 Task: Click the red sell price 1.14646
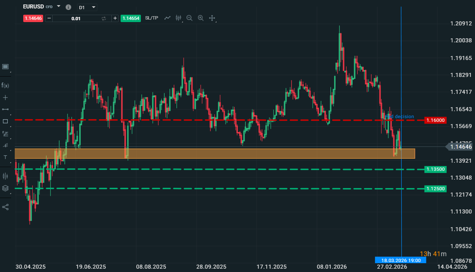click(33, 18)
